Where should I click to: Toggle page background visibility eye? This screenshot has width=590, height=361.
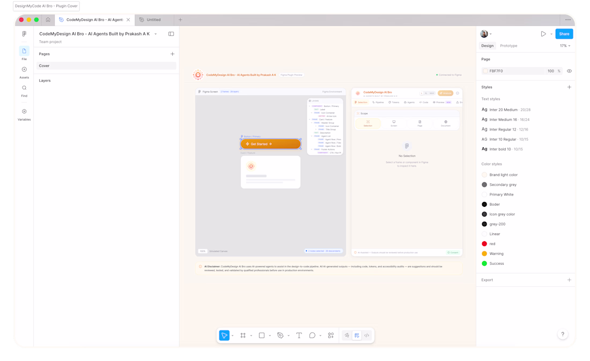coord(569,71)
